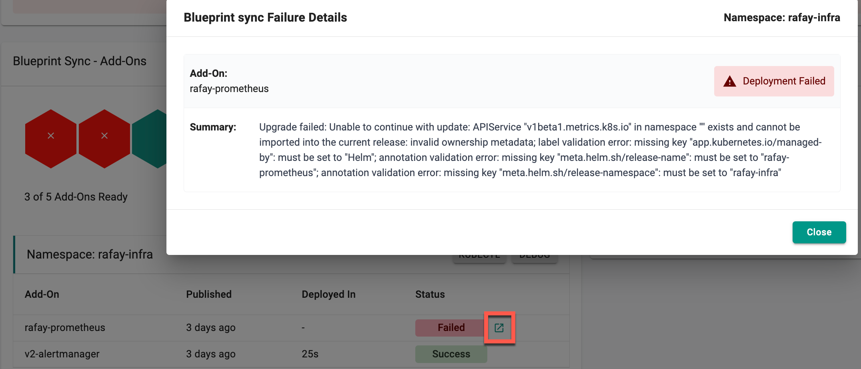Click the partially hidden KUBECTL button

click(479, 259)
